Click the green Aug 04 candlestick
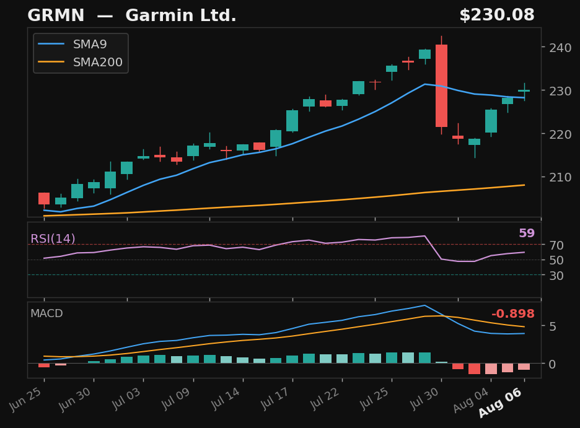 point(491,121)
